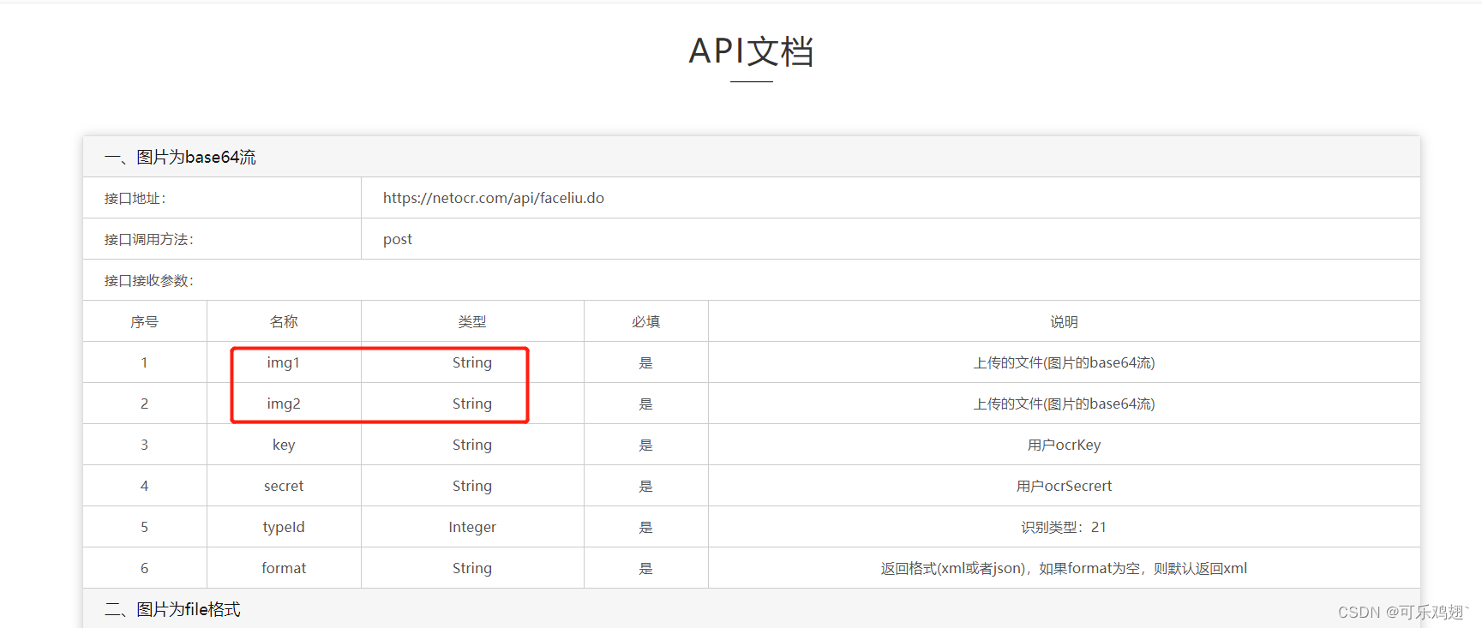Image resolution: width=1482 pixels, height=628 pixels.
Task: Select the img2 parameter name cell
Action: coord(284,404)
